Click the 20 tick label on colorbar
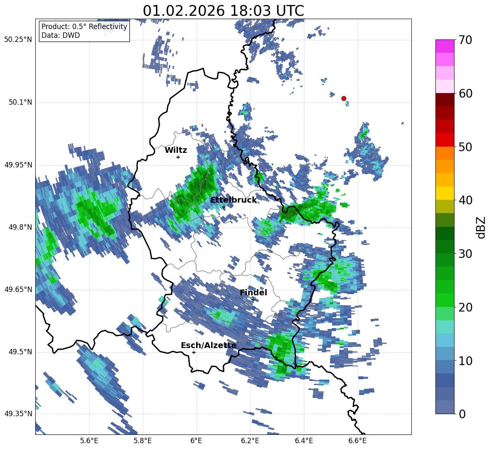Screen dimensions: 491x449 [465, 307]
